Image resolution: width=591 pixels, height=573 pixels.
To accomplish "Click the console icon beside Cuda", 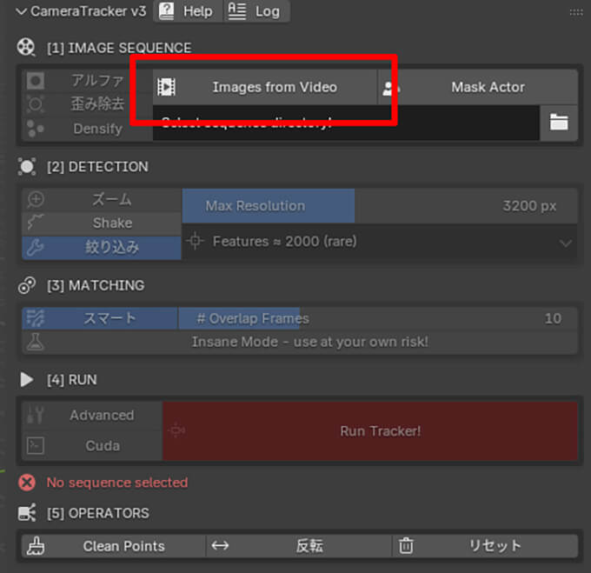I will tap(36, 445).
